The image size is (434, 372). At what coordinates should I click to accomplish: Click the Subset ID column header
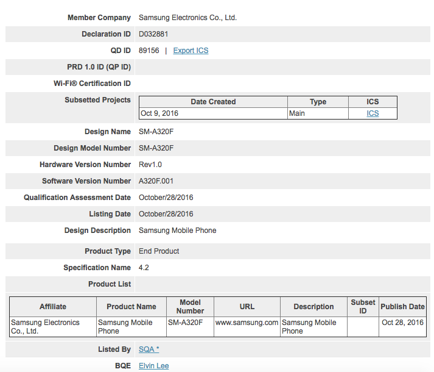[363, 307]
